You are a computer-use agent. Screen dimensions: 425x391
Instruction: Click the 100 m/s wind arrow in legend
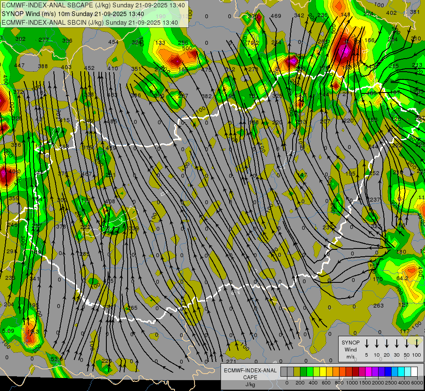pyautogui.click(x=417, y=344)
